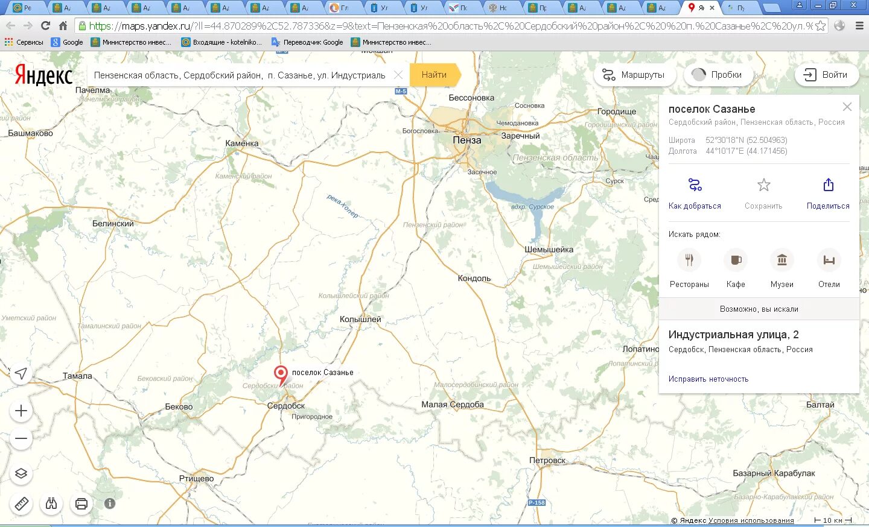Click the Как добраться route icon
Image resolution: width=869 pixels, height=527 pixels.
(x=695, y=185)
